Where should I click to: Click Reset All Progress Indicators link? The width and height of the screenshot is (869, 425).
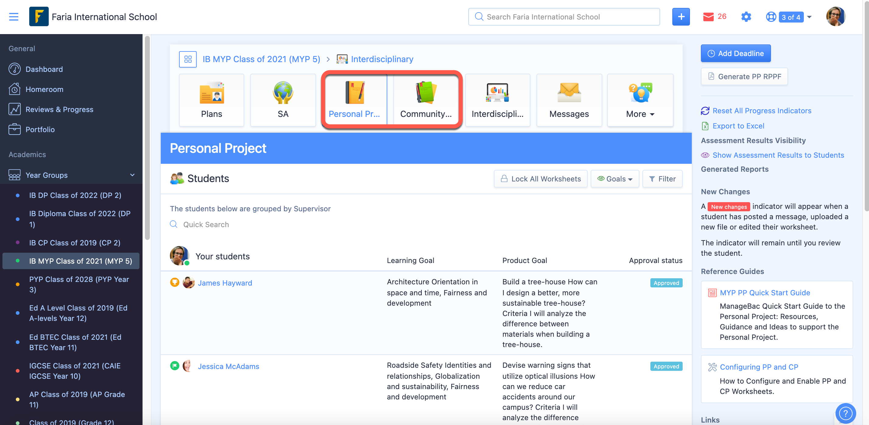pos(762,111)
